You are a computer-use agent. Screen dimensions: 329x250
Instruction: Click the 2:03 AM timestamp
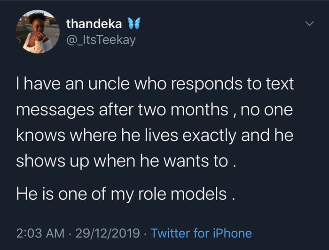pos(39,233)
